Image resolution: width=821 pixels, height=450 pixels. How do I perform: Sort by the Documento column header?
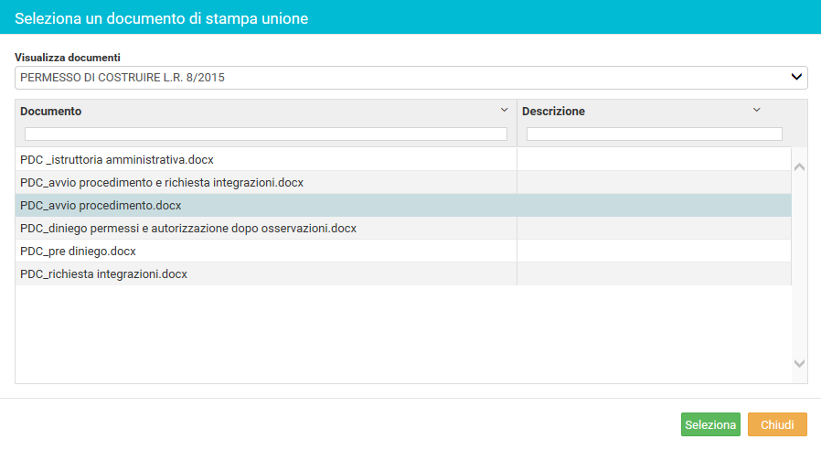[51, 111]
